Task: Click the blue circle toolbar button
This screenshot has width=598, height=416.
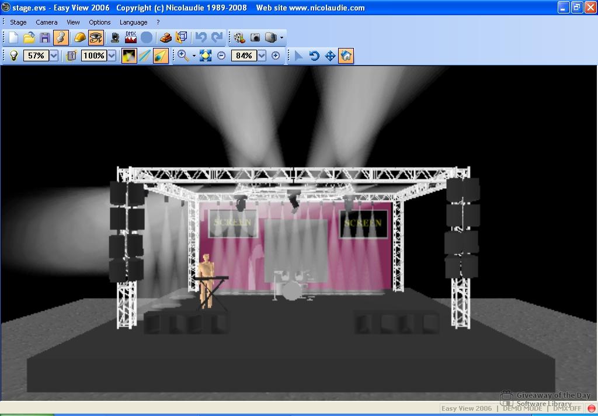Action: click(147, 37)
